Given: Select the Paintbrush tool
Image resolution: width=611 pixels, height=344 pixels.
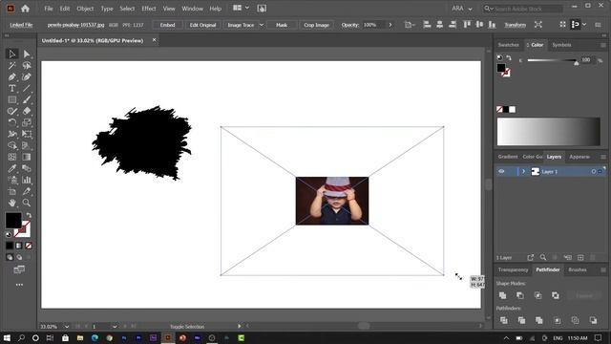Looking at the screenshot, I should pos(27,99).
